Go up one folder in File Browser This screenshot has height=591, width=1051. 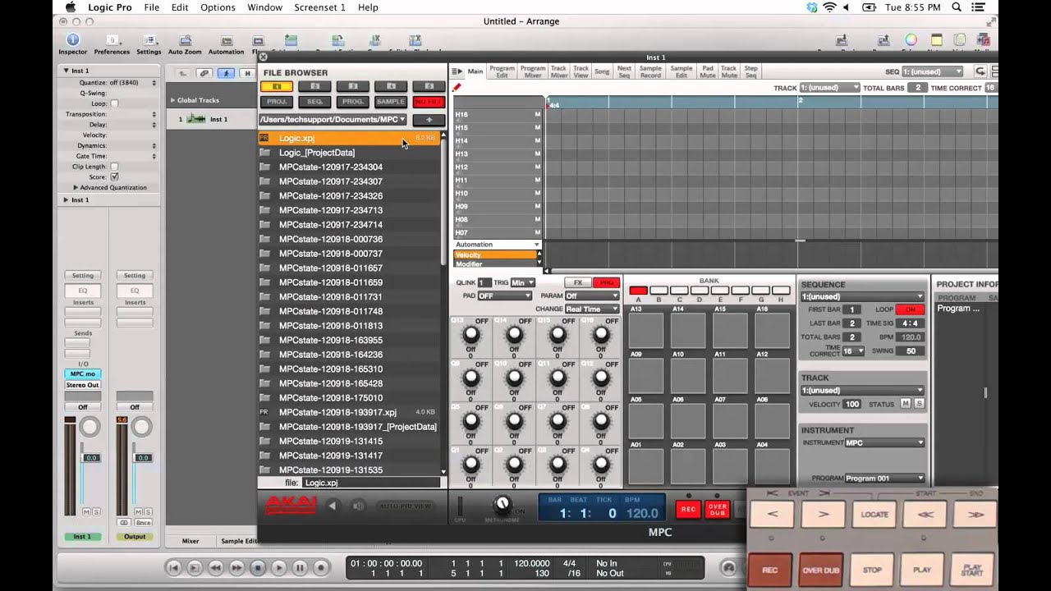(429, 120)
